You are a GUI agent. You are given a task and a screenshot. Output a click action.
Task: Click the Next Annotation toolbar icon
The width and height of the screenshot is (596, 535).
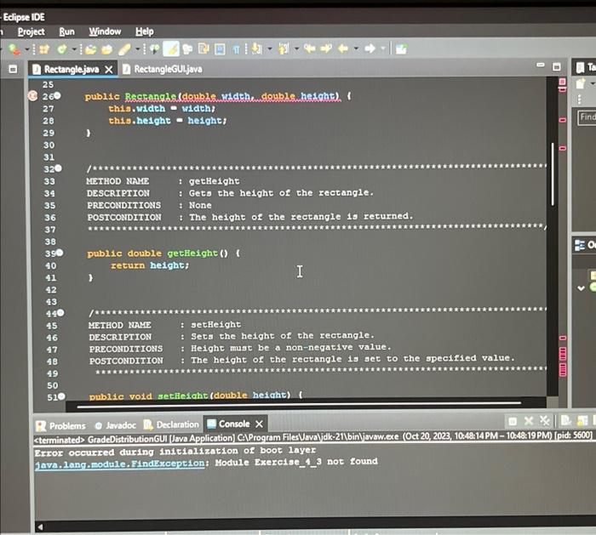pyautogui.click(x=257, y=49)
